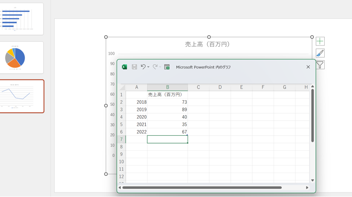Select the pie chart slide thumbnail
Image resolution: width=352 pixels, height=197 pixels.
pyautogui.click(x=22, y=58)
